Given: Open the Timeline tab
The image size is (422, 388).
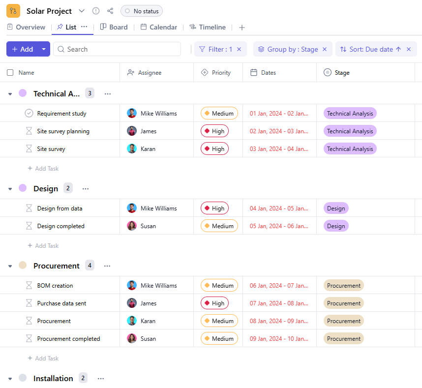Looking at the screenshot, I should pos(208,27).
